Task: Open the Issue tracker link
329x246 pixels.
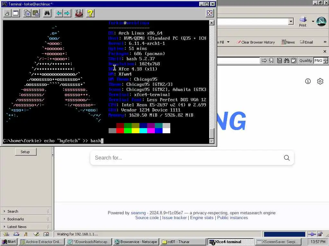Action: (174, 218)
